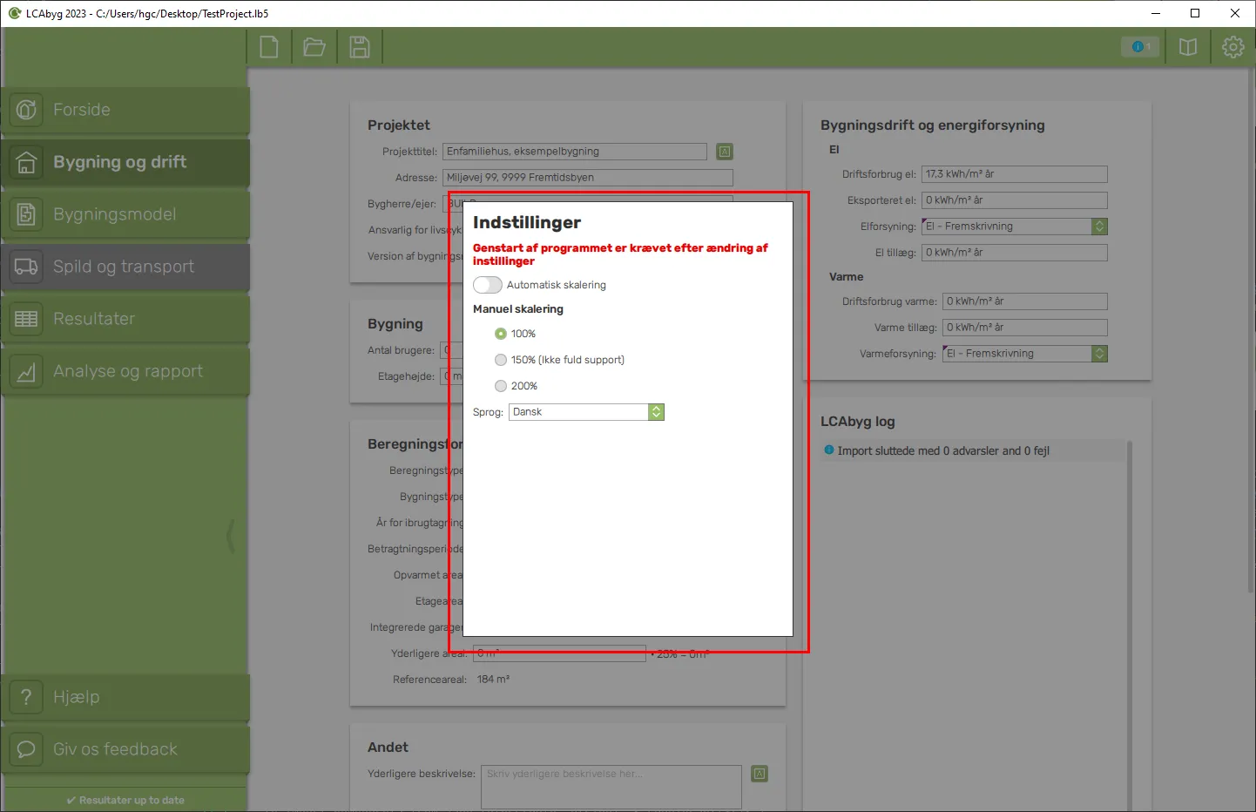Click the Yderligere beskrivelse text area
Image resolution: width=1256 pixels, height=812 pixels.
click(x=611, y=787)
